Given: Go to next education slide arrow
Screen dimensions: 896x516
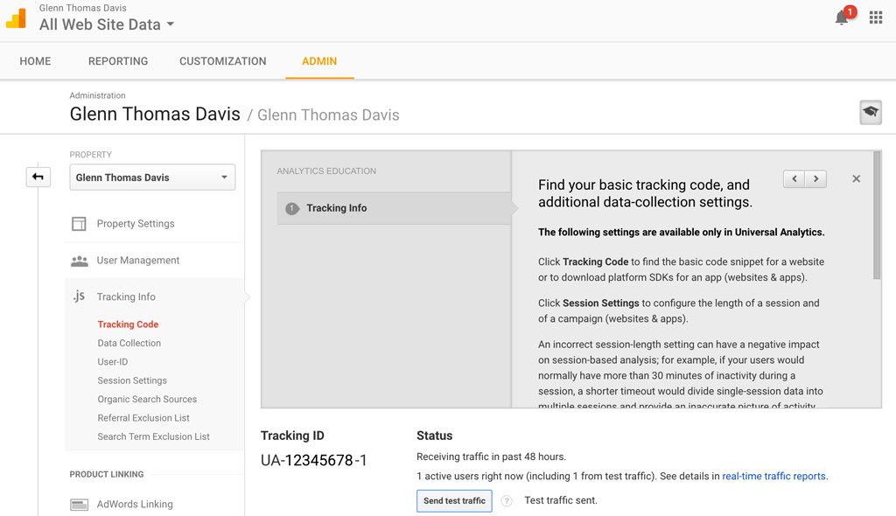Looking at the screenshot, I should [x=815, y=179].
